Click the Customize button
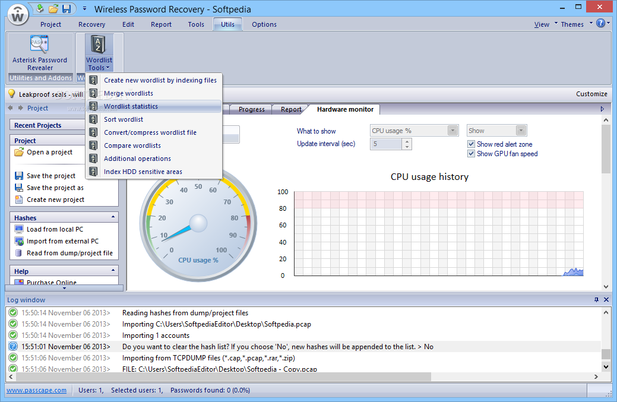 point(591,94)
